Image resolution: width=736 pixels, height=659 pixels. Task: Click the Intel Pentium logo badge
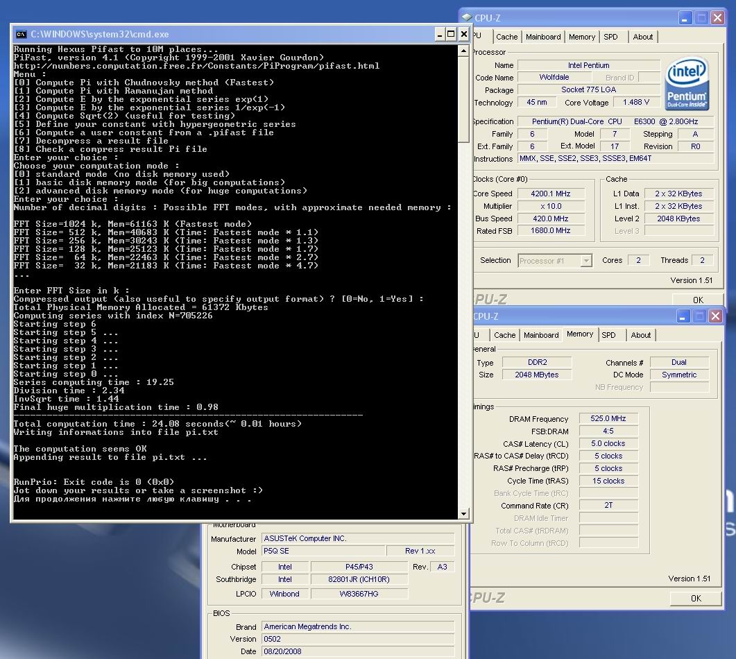tap(686, 84)
